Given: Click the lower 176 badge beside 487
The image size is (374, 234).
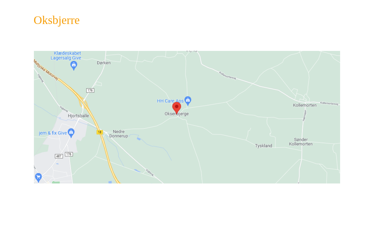Looking at the screenshot, I should (69, 154).
